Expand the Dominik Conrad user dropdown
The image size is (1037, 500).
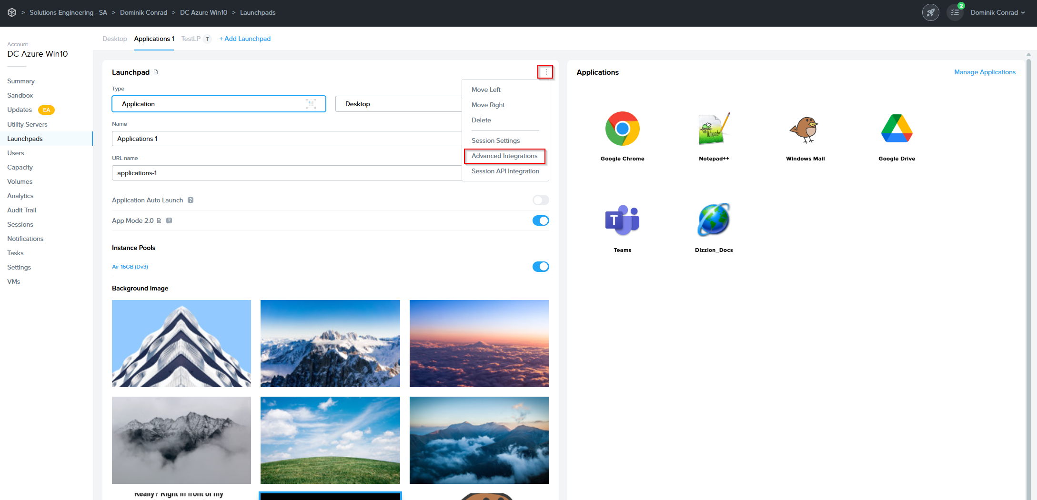coord(997,12)
